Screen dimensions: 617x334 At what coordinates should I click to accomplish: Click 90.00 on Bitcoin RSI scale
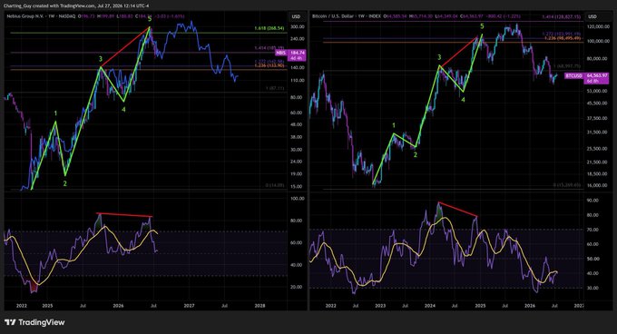pyautogui.click(x=593, y=201)
